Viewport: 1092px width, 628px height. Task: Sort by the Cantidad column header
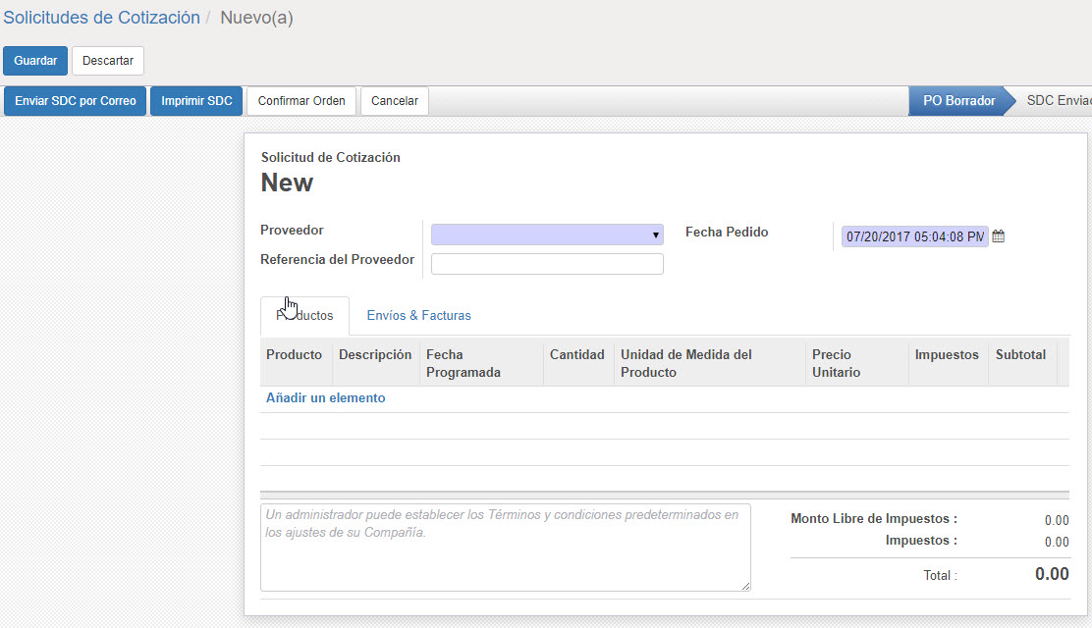click(x=576, y=355)
